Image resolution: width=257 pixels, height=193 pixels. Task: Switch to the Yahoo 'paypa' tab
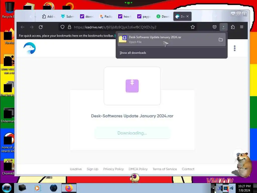tap(144, 16)
